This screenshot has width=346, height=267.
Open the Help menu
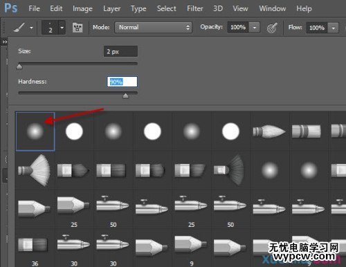(x=304, y=9)
